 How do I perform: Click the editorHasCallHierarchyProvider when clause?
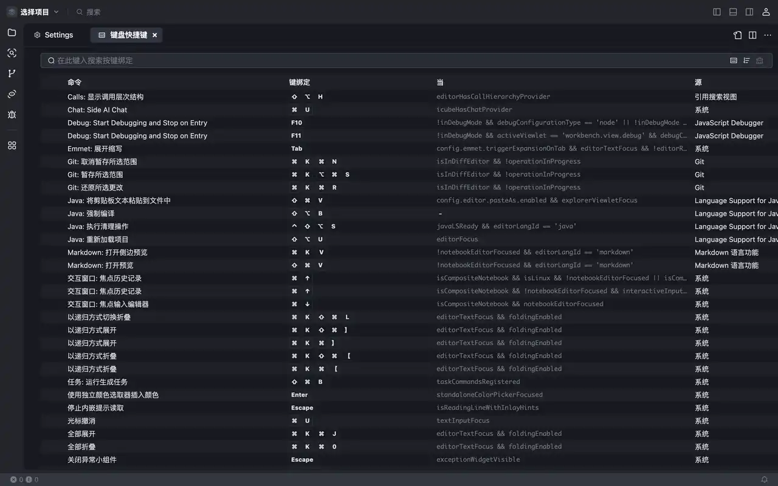coord(493,97)
